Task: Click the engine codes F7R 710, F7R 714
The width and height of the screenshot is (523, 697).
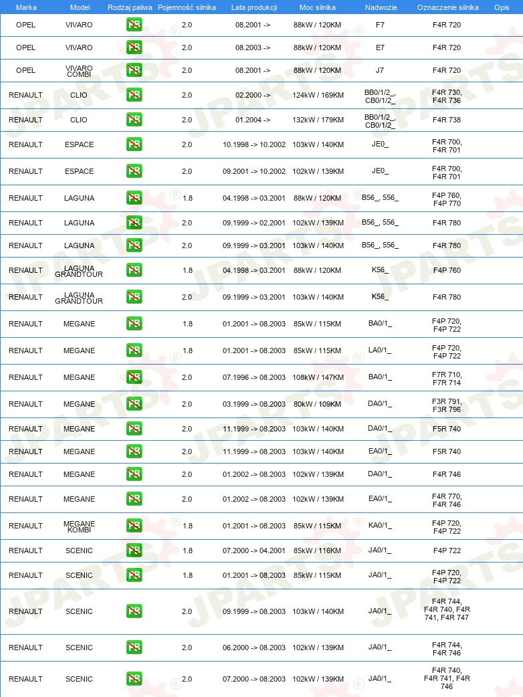Action: click(447, 379)
